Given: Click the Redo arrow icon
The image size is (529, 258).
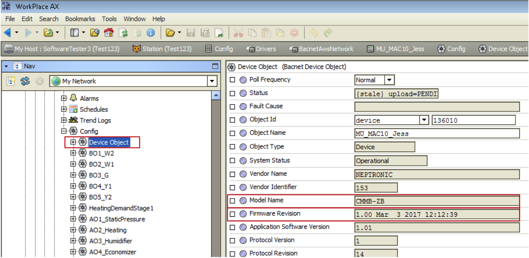Looking at the screenshot, I should [x=328, y=33].
